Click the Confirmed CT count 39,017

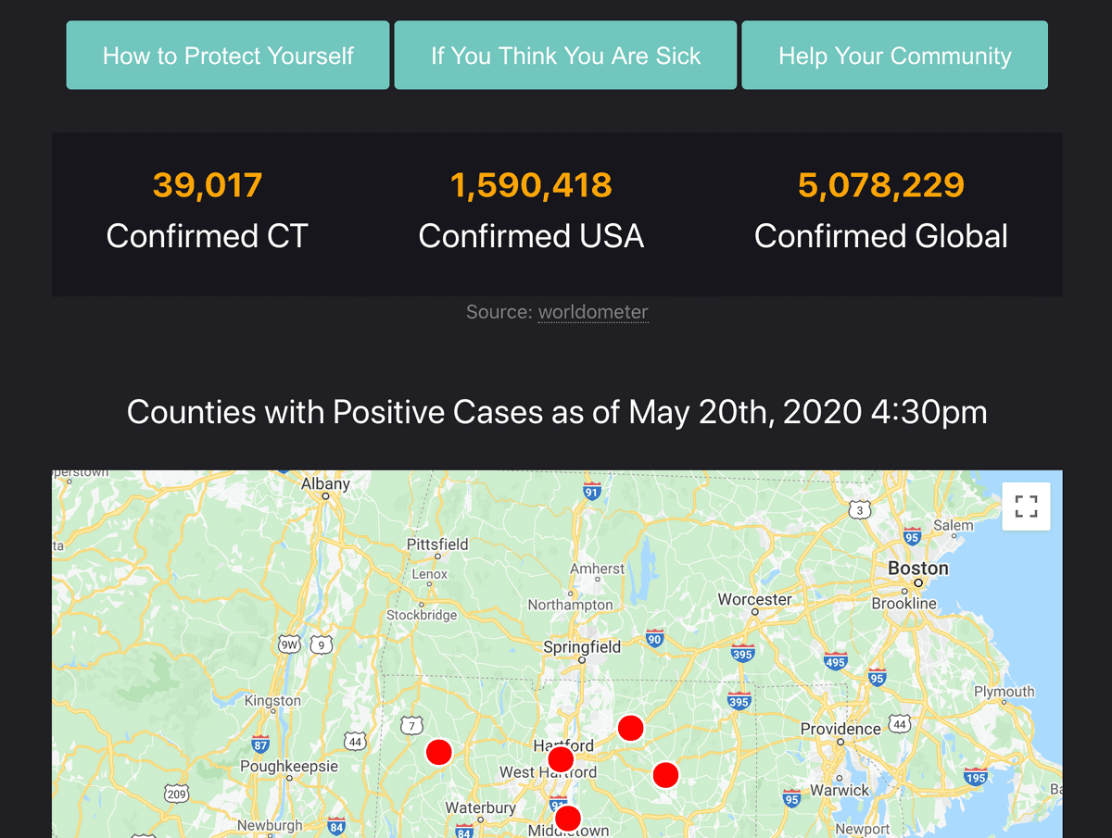tap(208, 185)
